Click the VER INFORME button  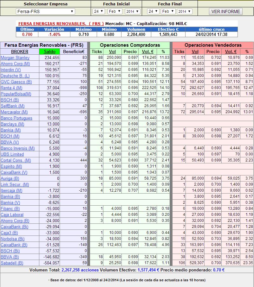(x=225, y=11)
